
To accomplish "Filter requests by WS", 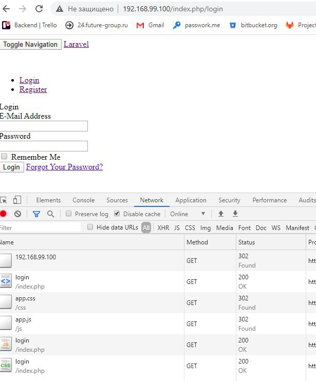I will (276, 228).
